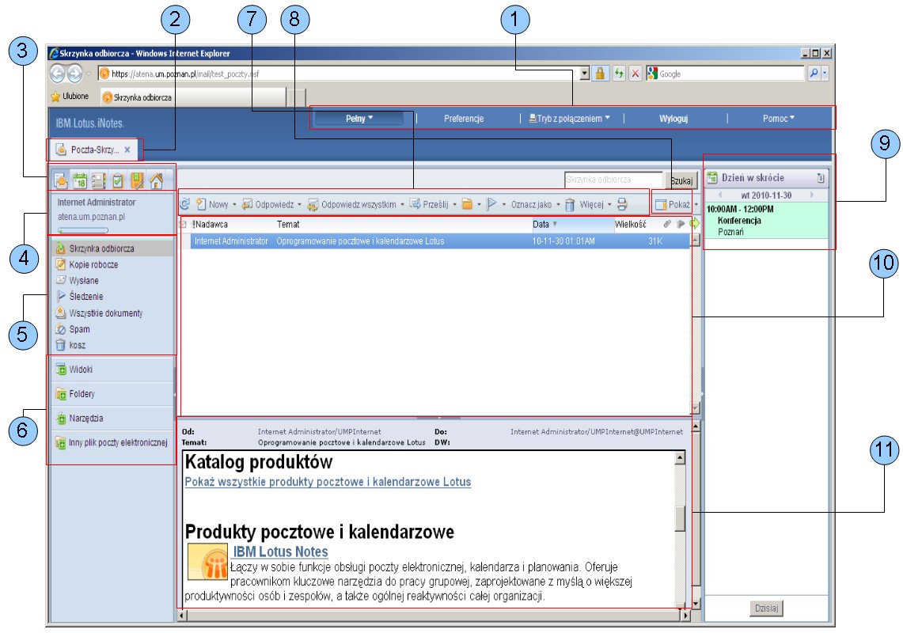Click the padlock security icon in address bar
Viewport: 903px width, 633px height.
pos(600,73)
